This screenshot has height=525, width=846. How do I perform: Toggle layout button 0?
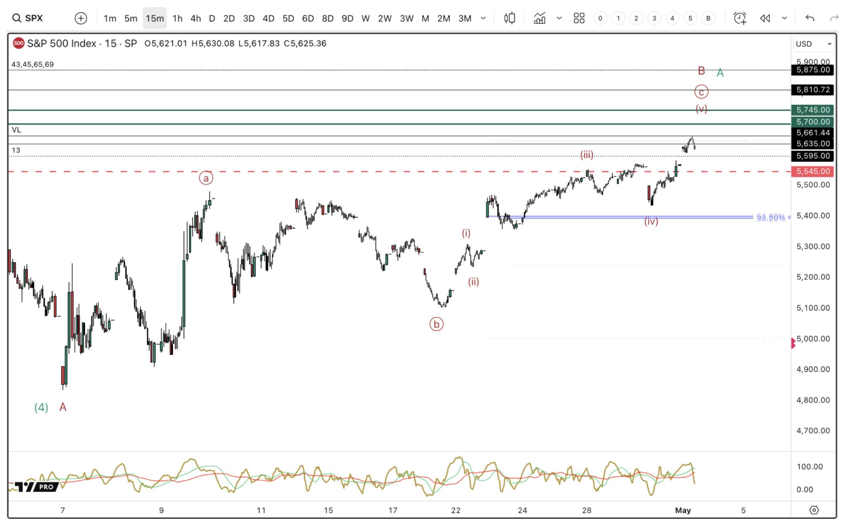600,18
